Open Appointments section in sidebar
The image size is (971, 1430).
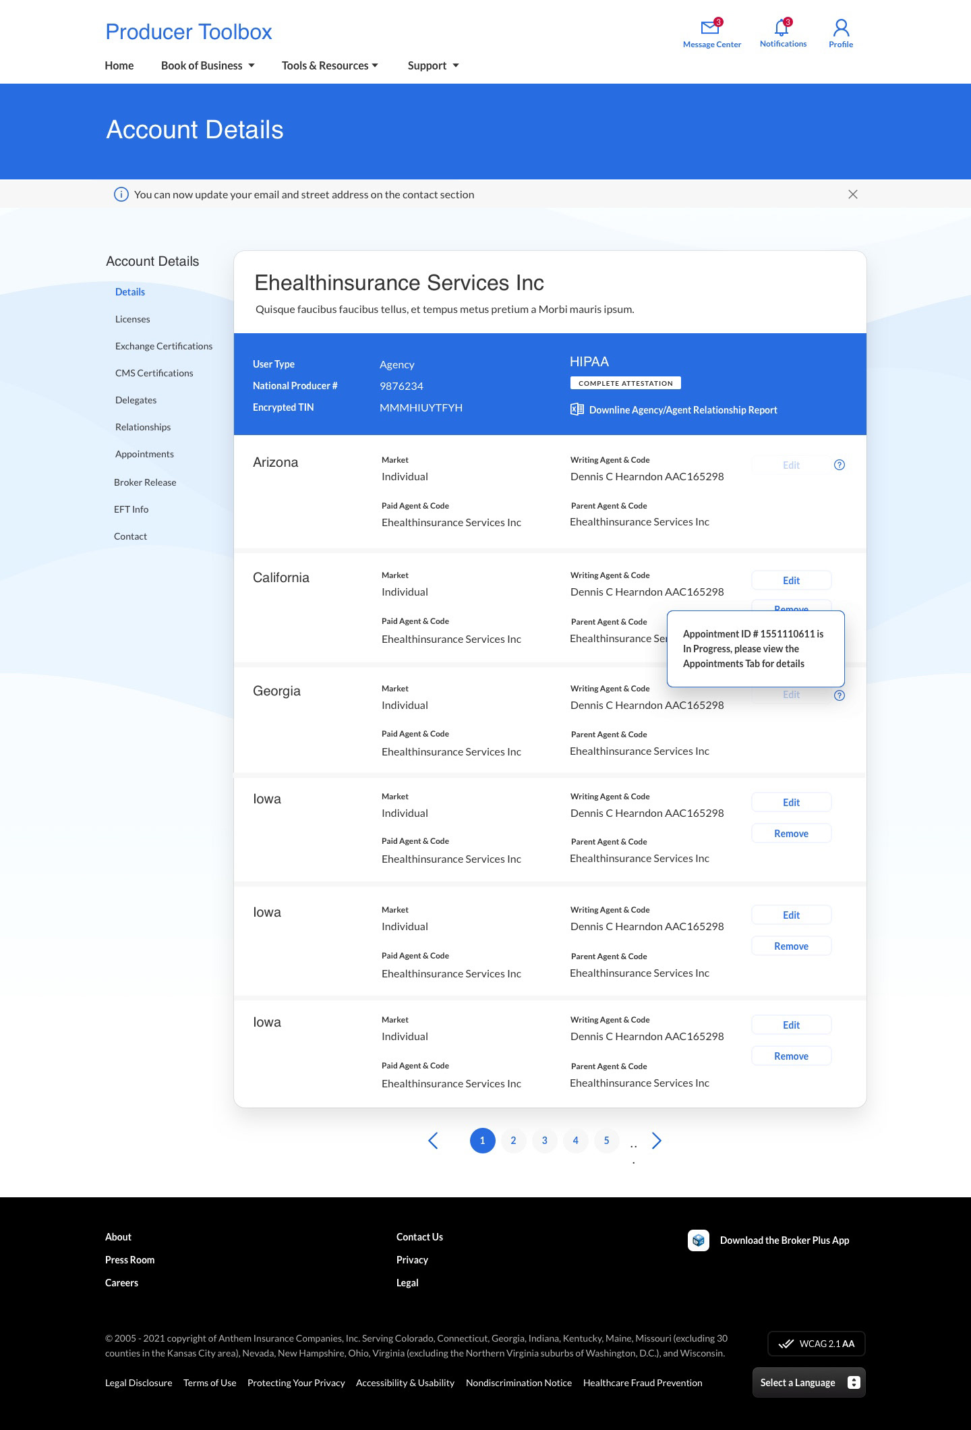(x=144, y=454)
